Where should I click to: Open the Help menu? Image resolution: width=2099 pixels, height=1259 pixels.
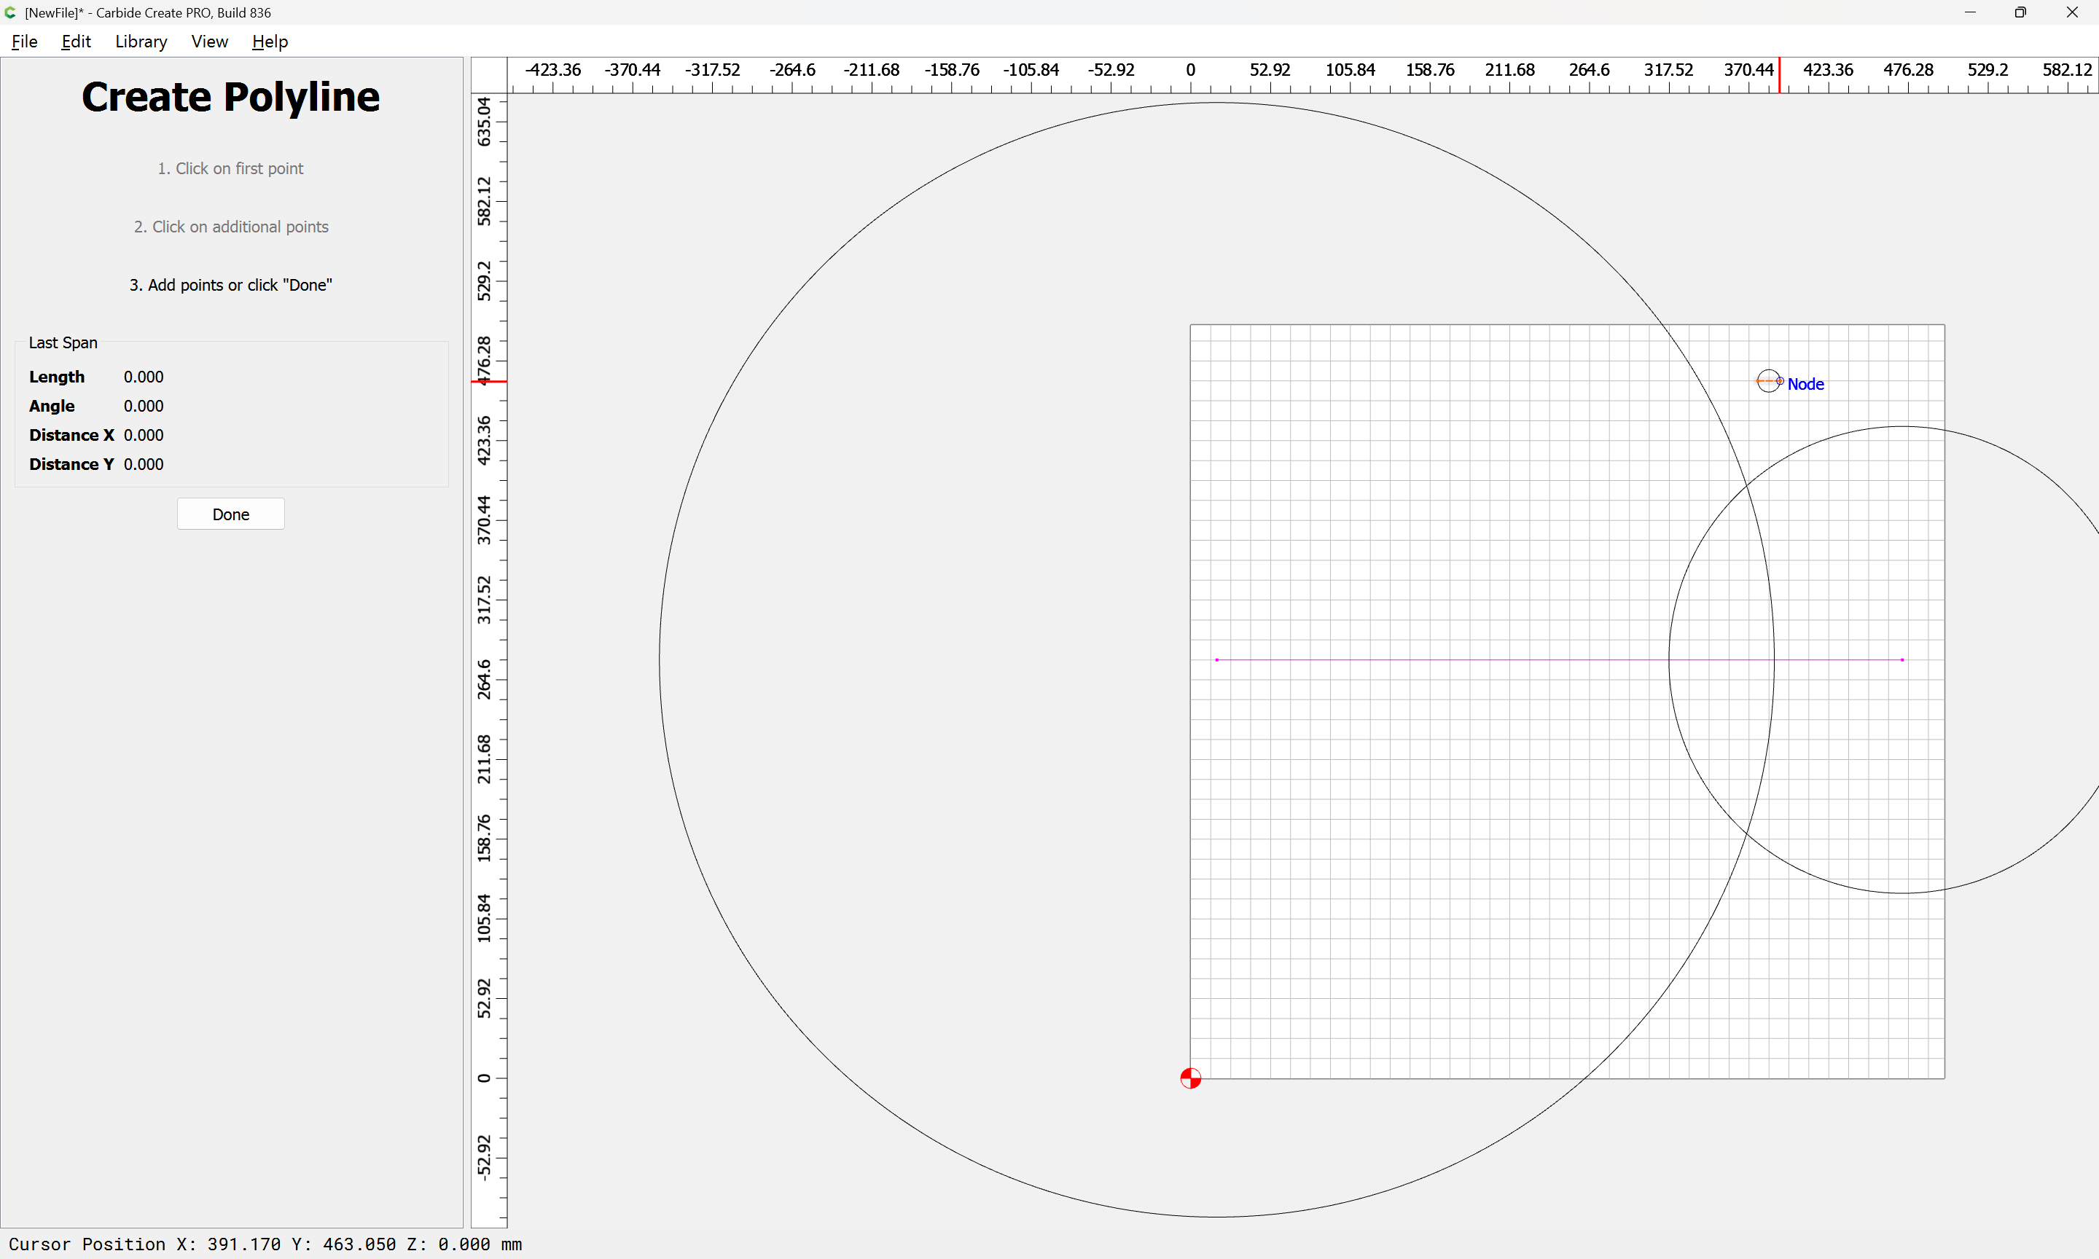pyautogui.click(x=270, y=42)
